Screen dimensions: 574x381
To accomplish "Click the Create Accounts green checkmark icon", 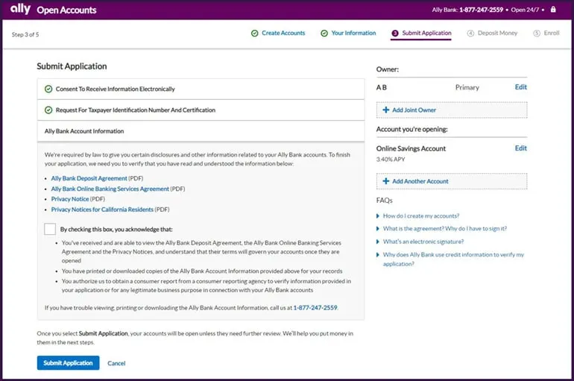I will [x=255, y=34].
